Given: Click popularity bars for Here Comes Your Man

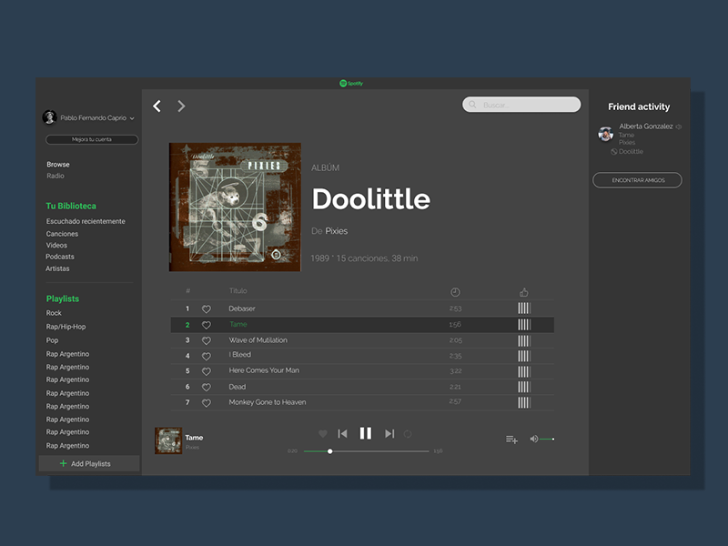Looking at the screenshot, I should [524, 371].
